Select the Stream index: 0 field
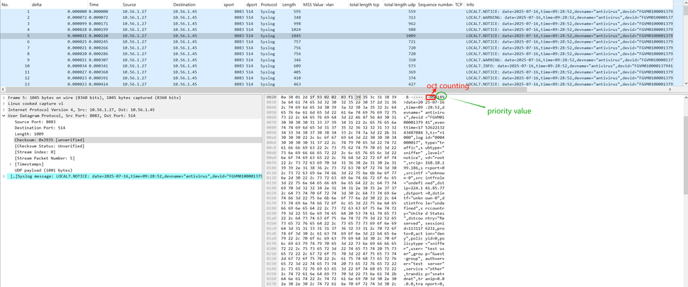Screen dimensions: 688x287 point(35,151)
